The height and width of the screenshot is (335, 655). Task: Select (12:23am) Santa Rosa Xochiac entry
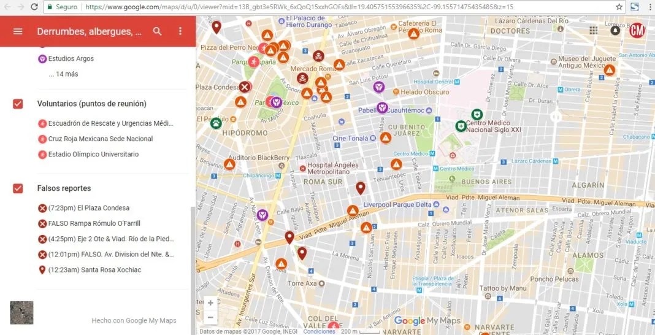90,270
